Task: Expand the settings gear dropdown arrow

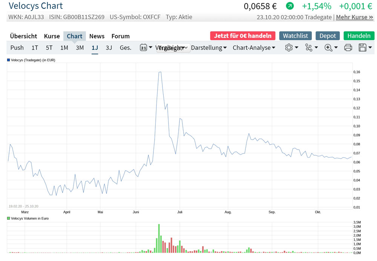Action: (296, 48)
